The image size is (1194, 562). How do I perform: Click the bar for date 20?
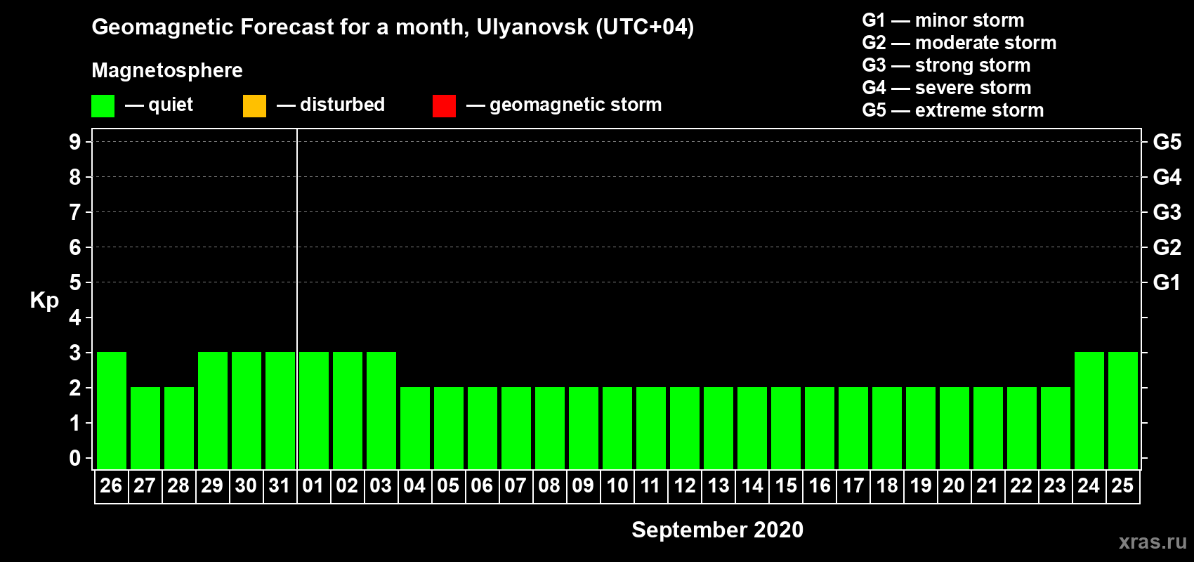click(x=954, y=428)
